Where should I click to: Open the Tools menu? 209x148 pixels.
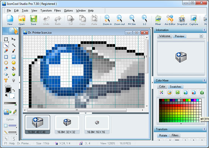click(25, 11)
